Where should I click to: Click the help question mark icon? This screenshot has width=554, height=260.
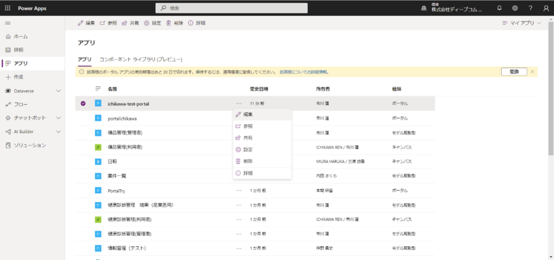(x=530, y=8)
